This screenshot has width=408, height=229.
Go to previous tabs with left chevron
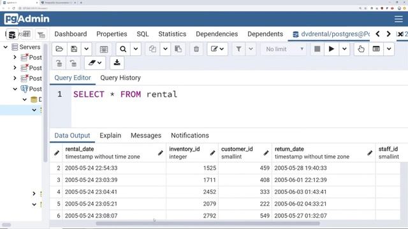(x=377, y=34)
